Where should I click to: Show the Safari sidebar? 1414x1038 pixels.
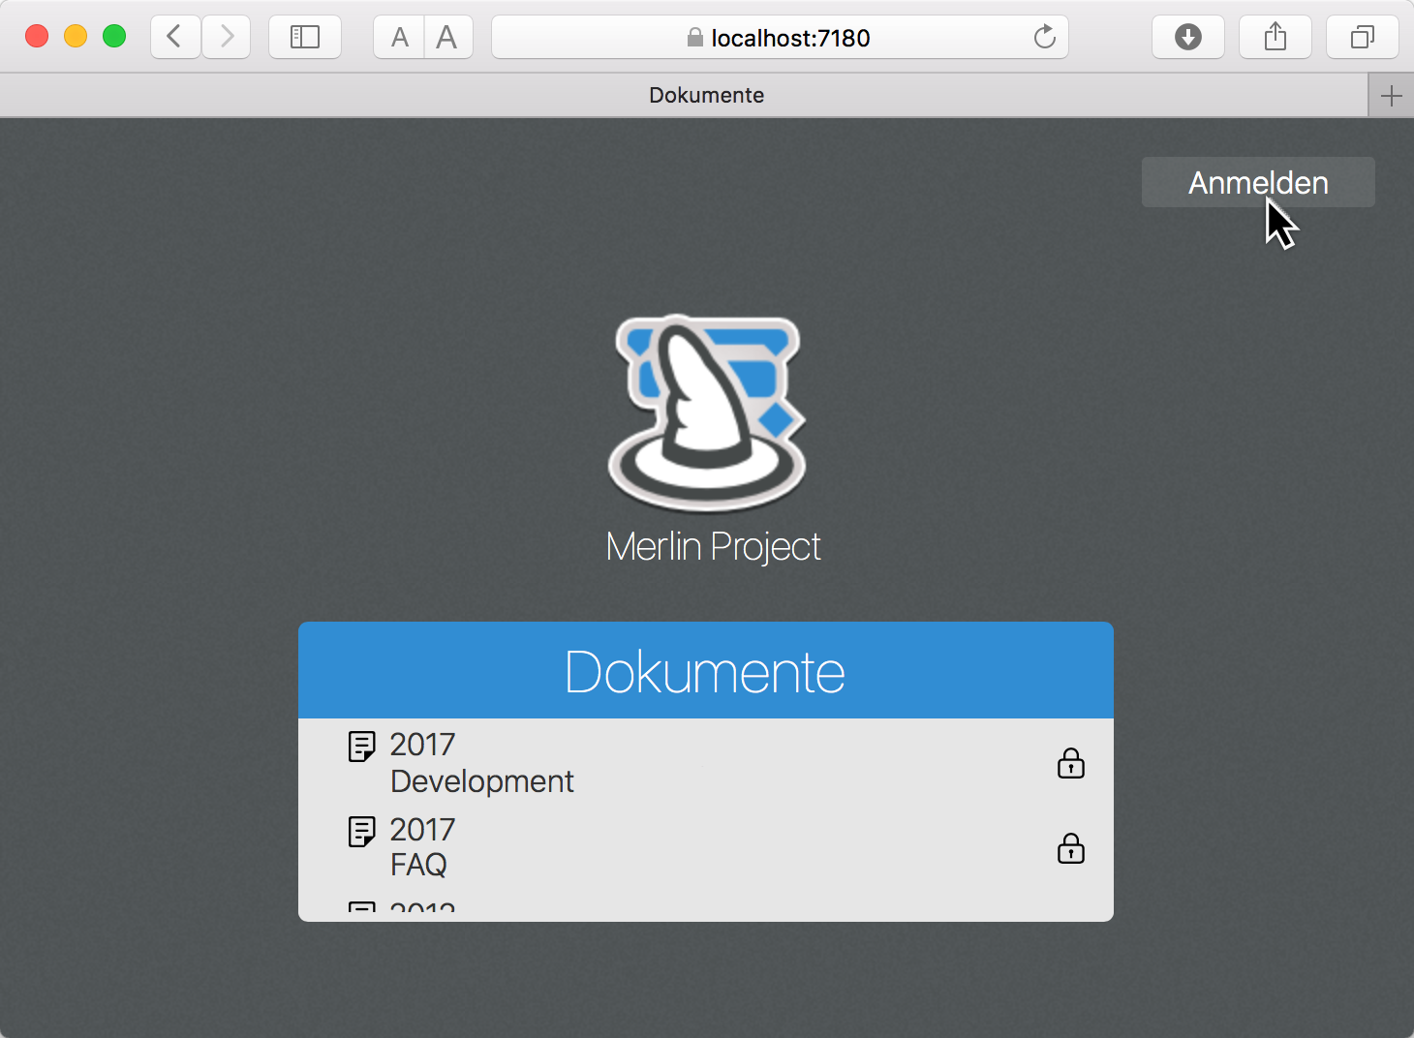coord(305,37)
